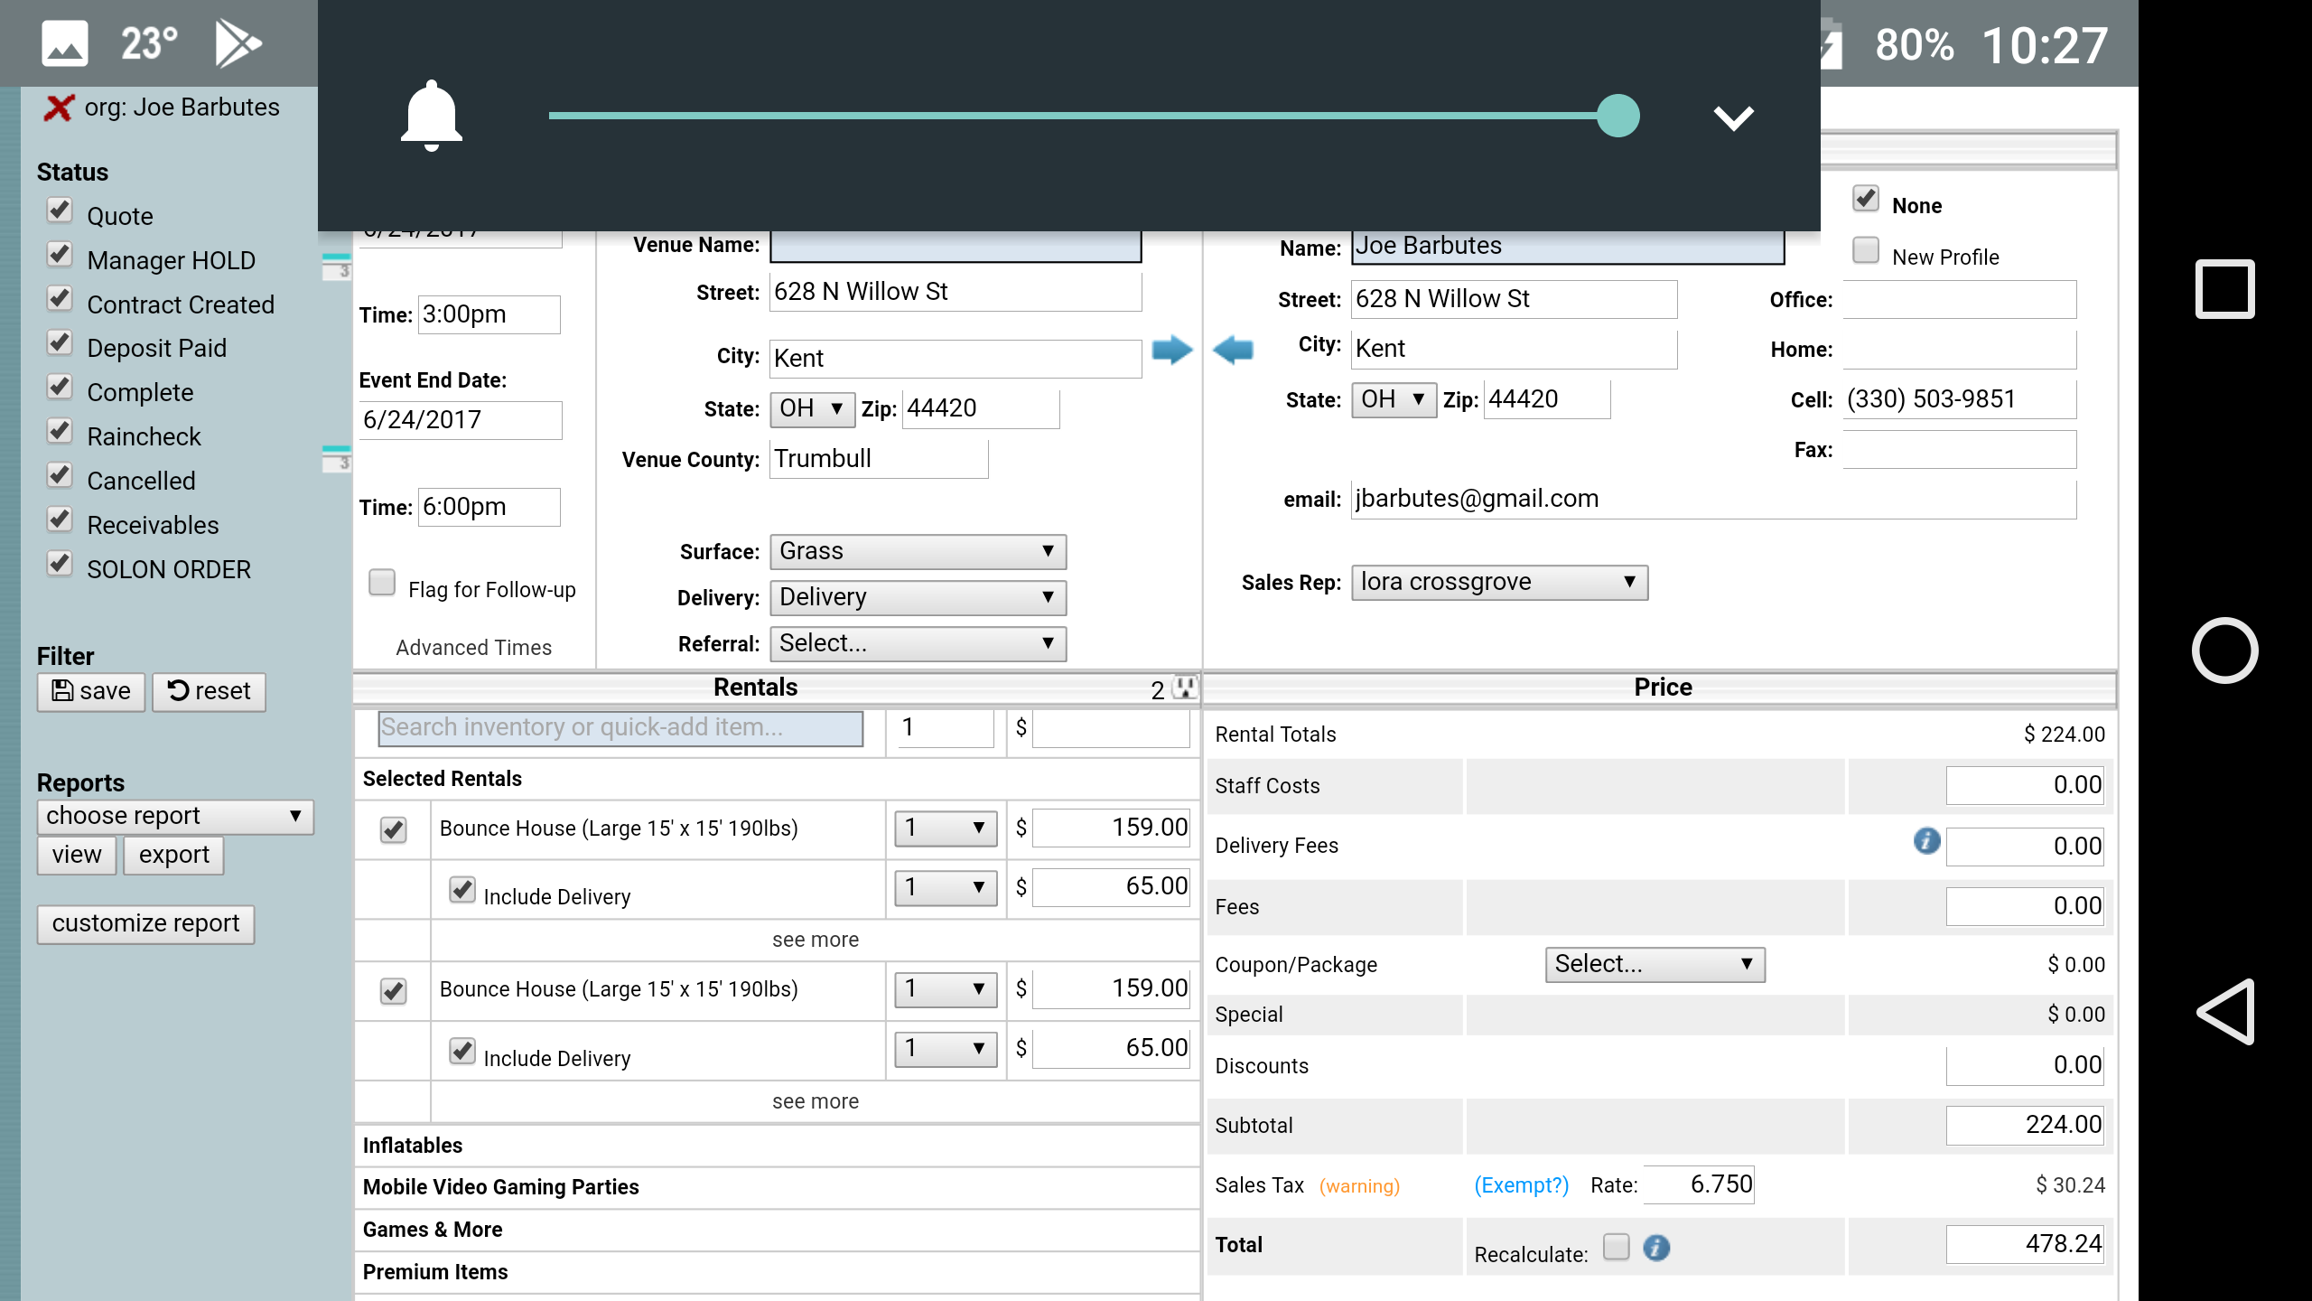Open the Premium Items category
This screenshot has width=2312, height=1301.
pos(435,1272)
